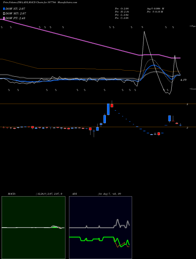Select the 'DOW ST: 2.07' legend text
This screenshot has height=259, width=196.
pyautogui.click(x=15, y=9)
